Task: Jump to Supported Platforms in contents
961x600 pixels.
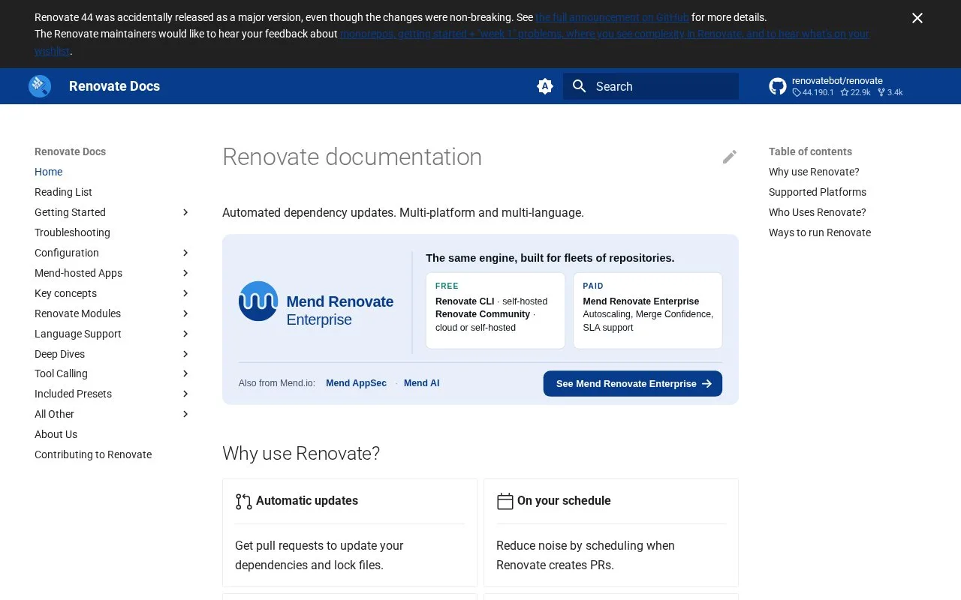Action: tap(818, 192)
